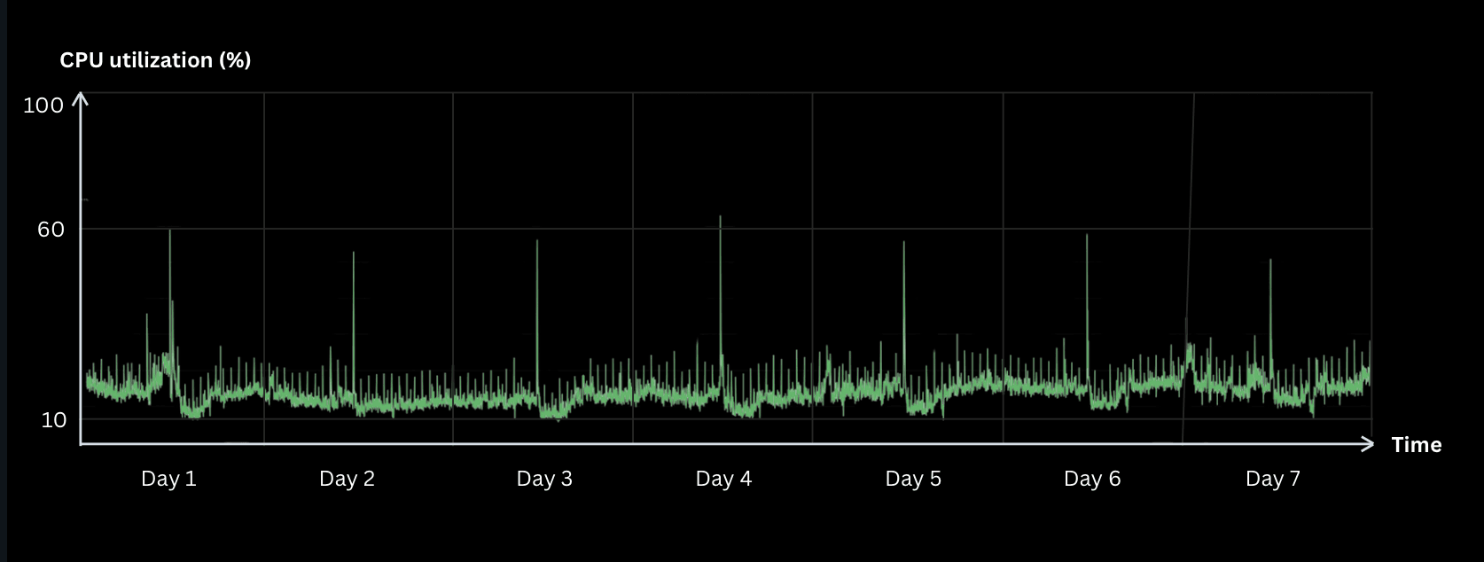The image size is (1484, 562).
Task: Pick the Day 6 axis label
Action: (x=1092, y=479)
